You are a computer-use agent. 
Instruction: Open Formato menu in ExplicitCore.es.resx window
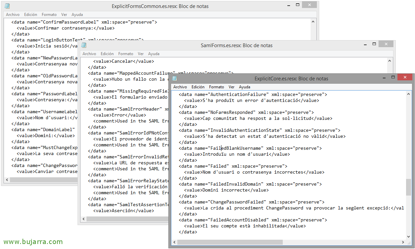tap(216, 87)
